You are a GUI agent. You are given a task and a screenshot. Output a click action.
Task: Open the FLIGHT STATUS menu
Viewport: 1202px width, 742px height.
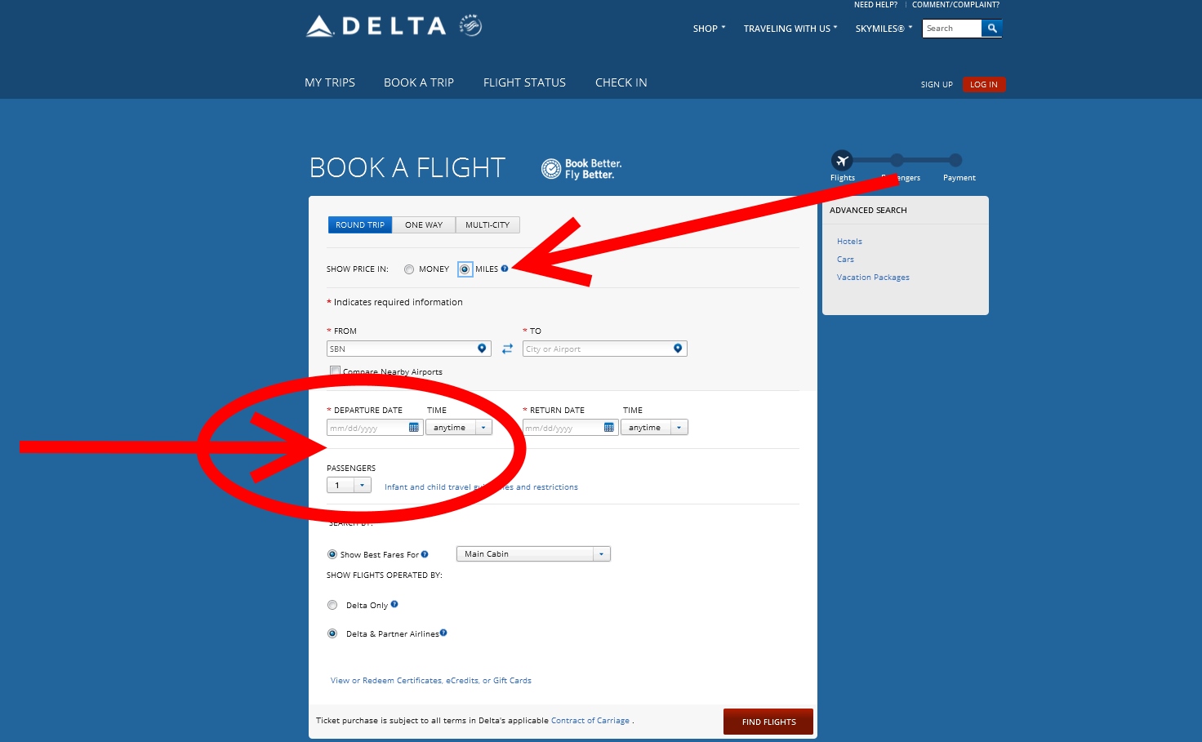[x=523, y=82]
